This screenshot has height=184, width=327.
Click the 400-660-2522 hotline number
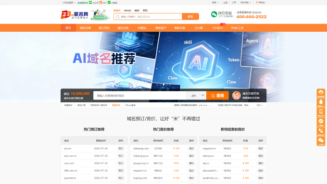[252, 17]
